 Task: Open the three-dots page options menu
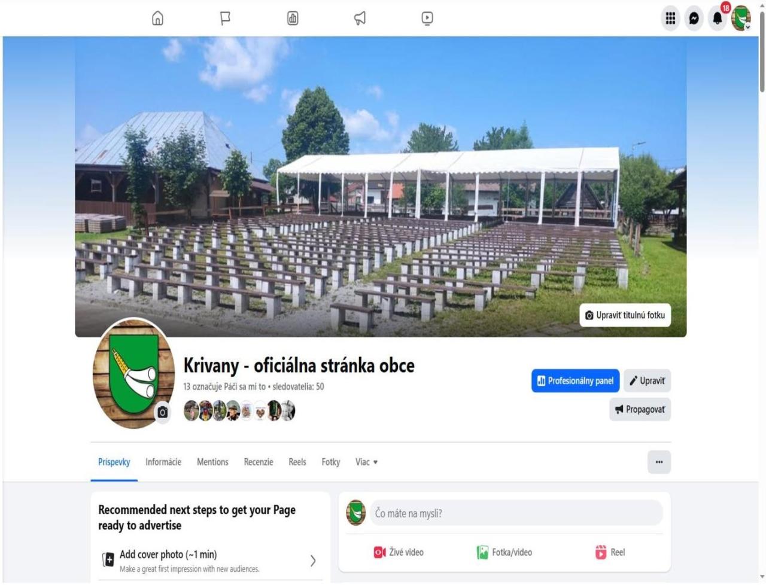[x=659, y=462]
